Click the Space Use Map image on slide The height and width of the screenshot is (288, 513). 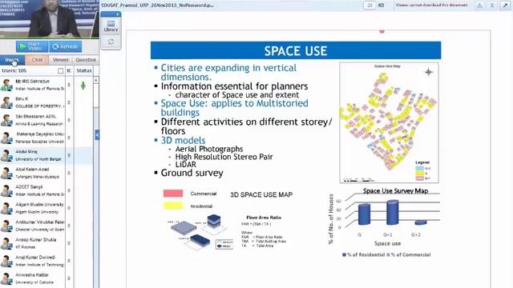[389, 122]
